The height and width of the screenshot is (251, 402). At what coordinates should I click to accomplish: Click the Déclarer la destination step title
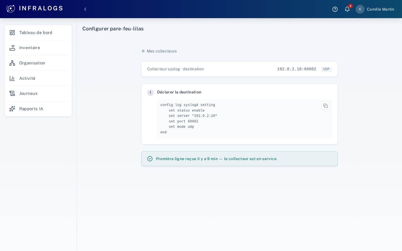(179, 92)
